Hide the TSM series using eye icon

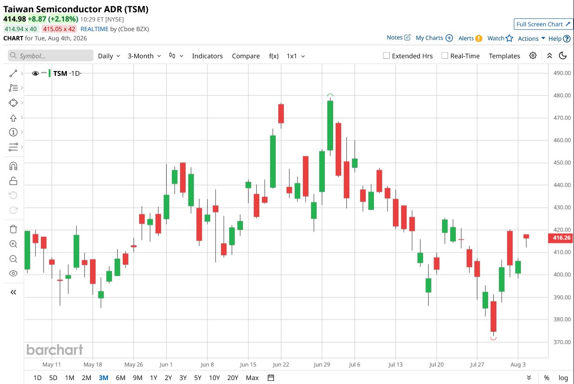[36, 74]
